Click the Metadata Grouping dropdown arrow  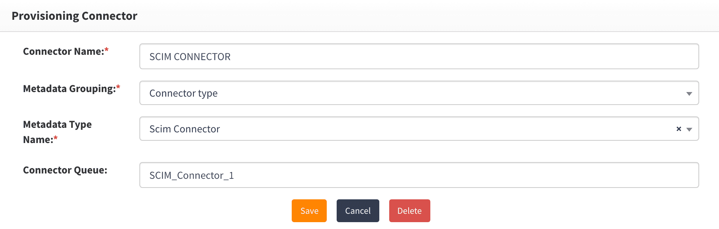coord(689,94)
